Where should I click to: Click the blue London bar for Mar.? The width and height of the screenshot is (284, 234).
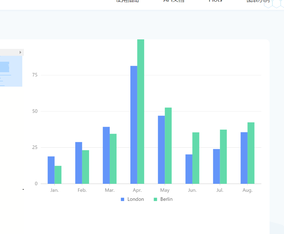click(x=106, y=155)
